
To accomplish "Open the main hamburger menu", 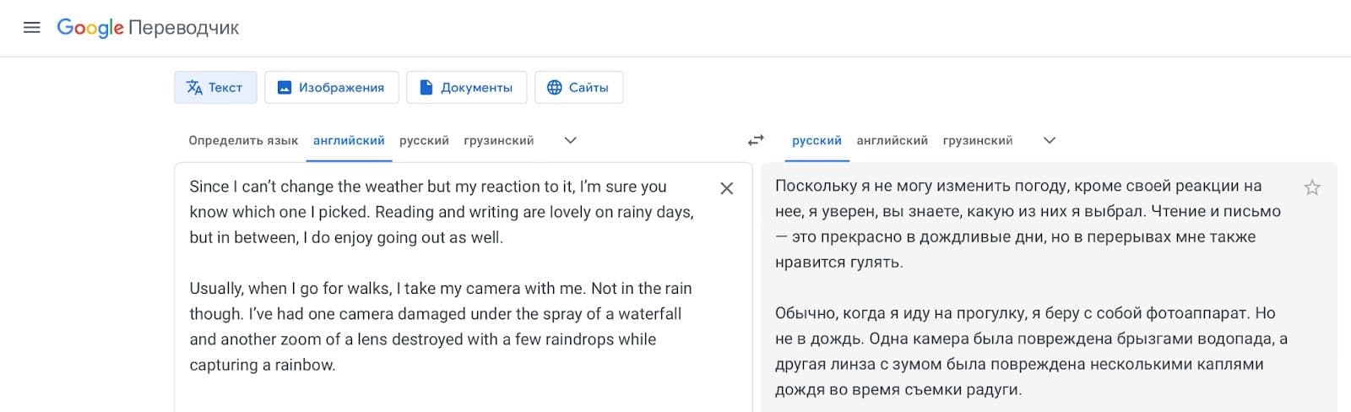I will pyautogui.click(x=32, y=28).
